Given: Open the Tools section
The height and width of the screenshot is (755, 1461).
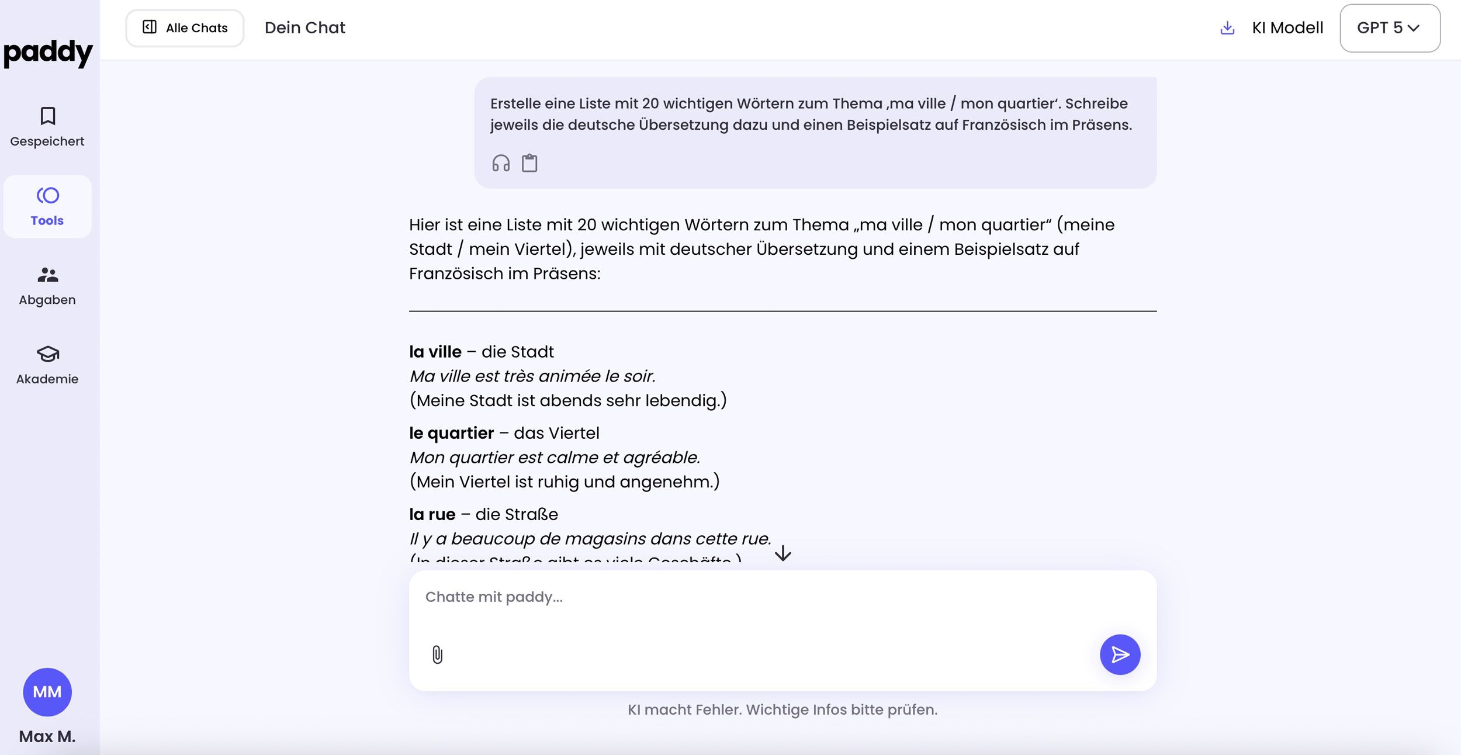Looking at the screenshot, I should [47, 206].
